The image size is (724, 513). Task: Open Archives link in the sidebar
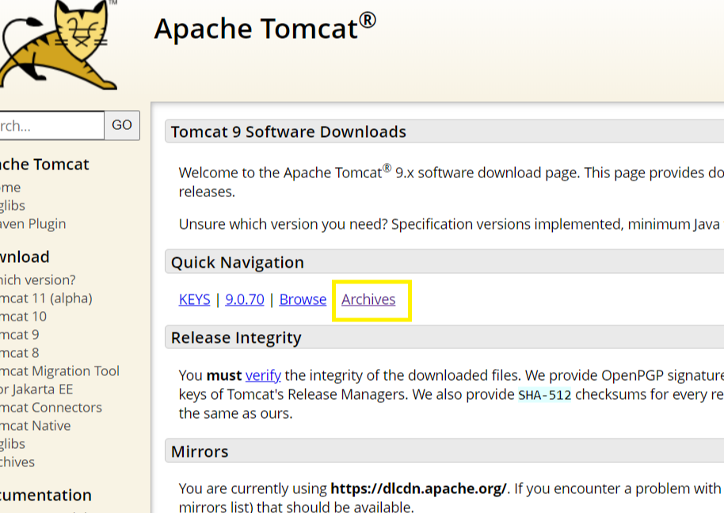17,462
